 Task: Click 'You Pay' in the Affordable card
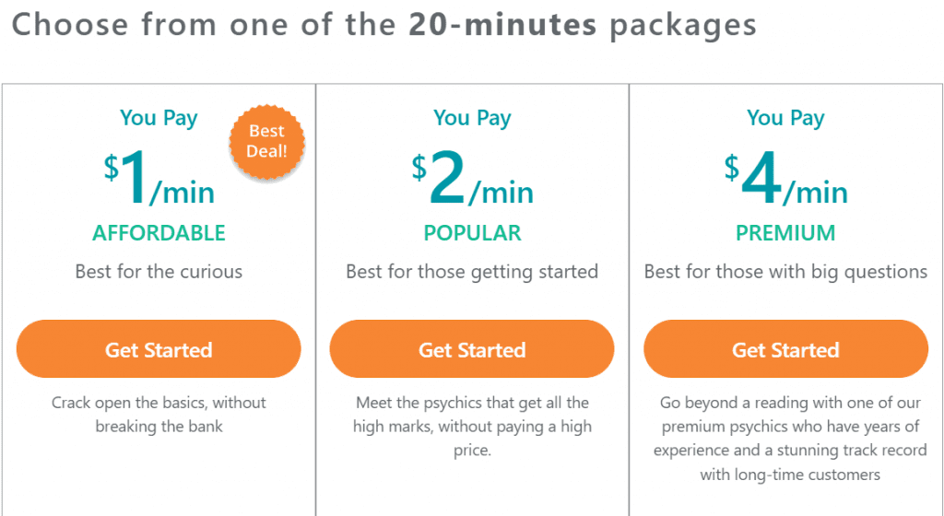[x=159, y=119]
